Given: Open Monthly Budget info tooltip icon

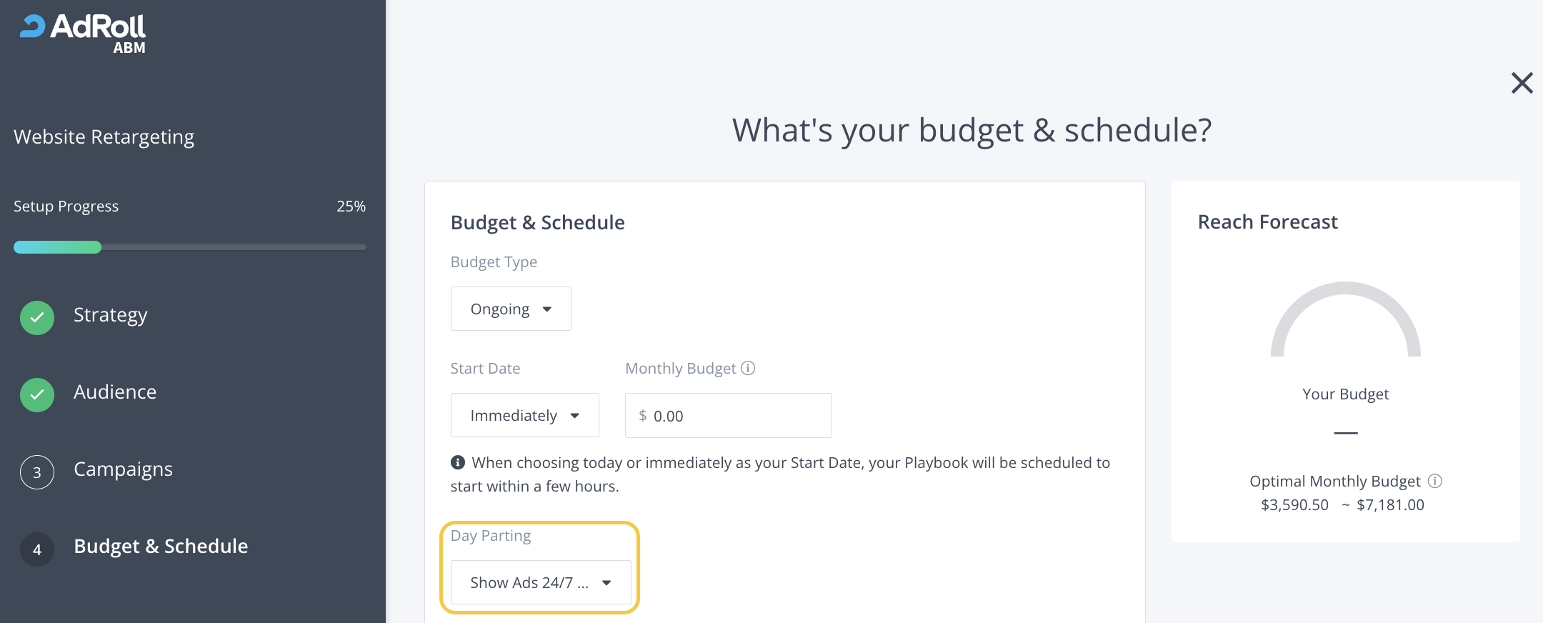Looking at the screenshot, I should [x=748, y=368].
